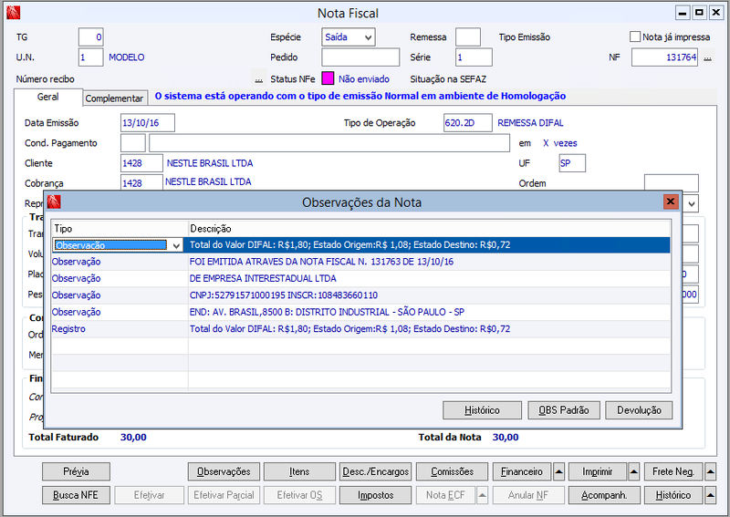Image resolution: width=730 pixels, height=517 pixels.
Task: Tick the Nota já impressa checkbox
Action: 634,36
